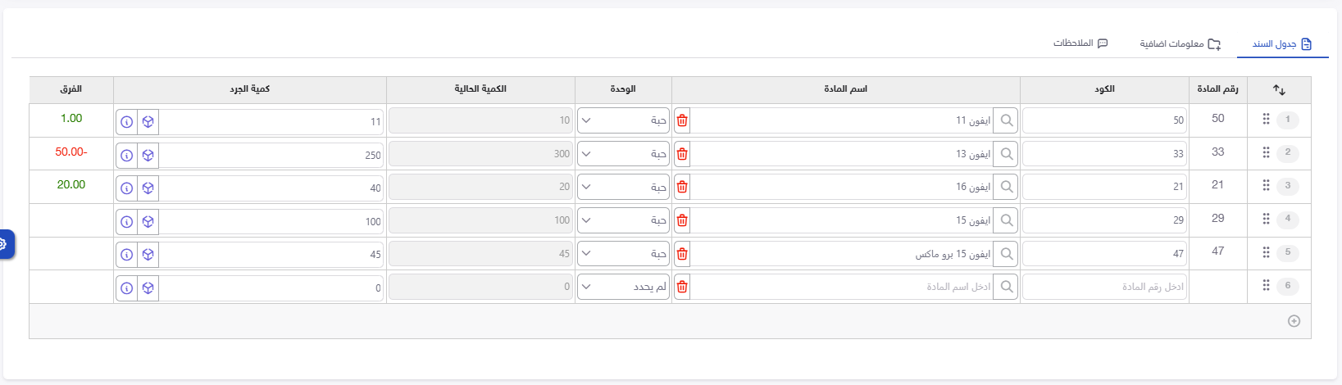Delete the ايفون 11 row with trash icon
1342x385 pixels.
[x=682, y=120]
